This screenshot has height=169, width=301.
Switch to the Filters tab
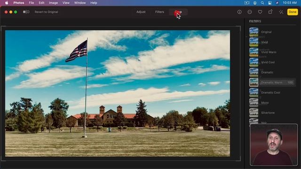(x=159, y=12)
